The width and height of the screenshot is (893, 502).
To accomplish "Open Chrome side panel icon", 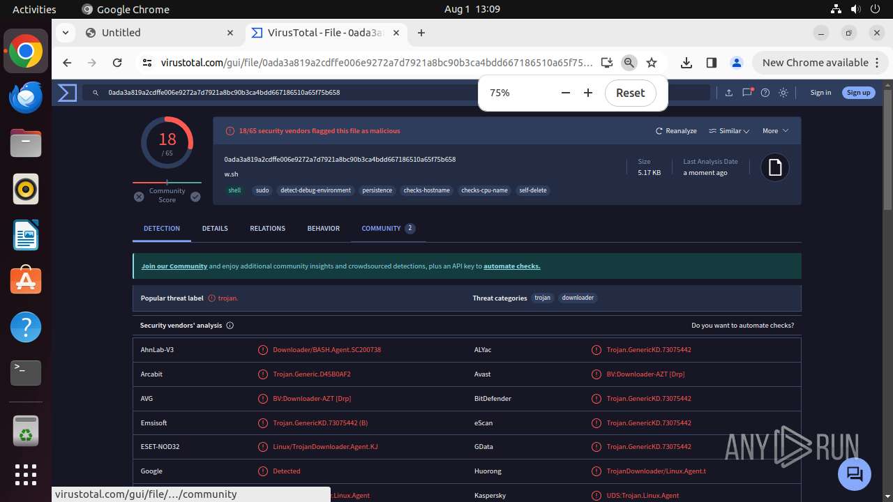I will coord(712,63).
